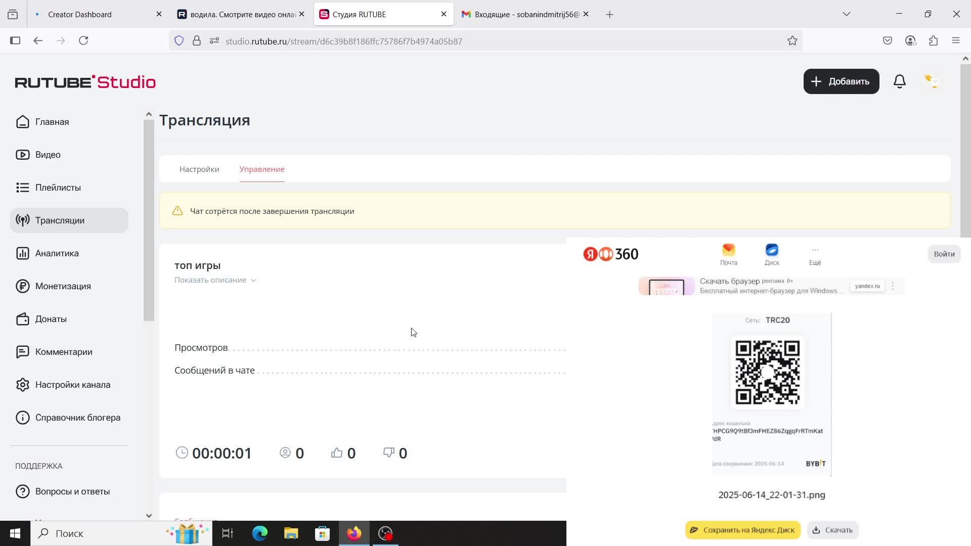Image resolution: width=971 pixels, height=546 pixels.
Task: Open the browser tabs list dropdown
Action: tap(847, 14)
